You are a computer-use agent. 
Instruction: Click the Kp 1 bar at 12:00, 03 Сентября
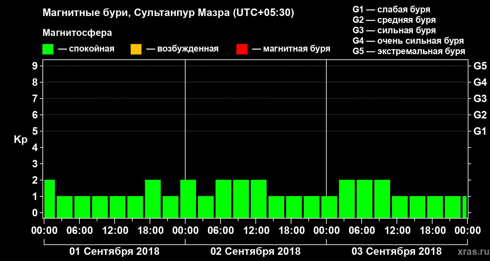(x=400, y=207)
